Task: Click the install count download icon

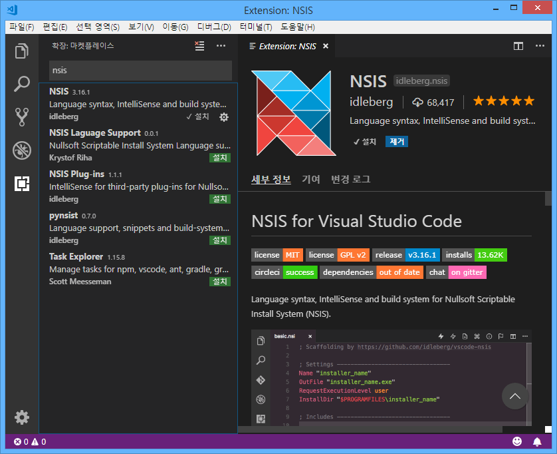Action: [x=417, y=103]
